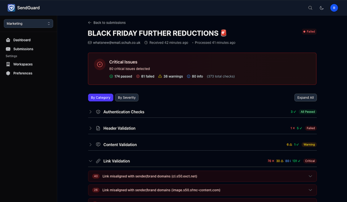Click the Authentication Checks shield icon
This screenshot has height=202, width=347.
98,112
